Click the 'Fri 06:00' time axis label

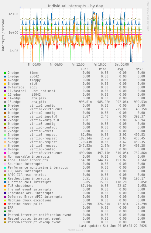(x=56, y=64)
